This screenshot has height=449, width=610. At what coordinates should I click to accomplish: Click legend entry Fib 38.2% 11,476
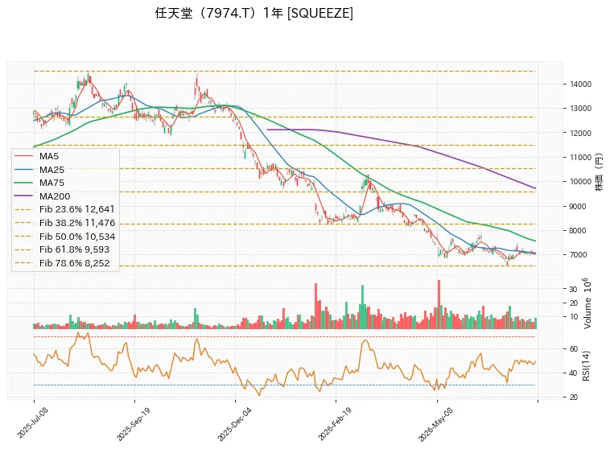click(x=64, y=223)
